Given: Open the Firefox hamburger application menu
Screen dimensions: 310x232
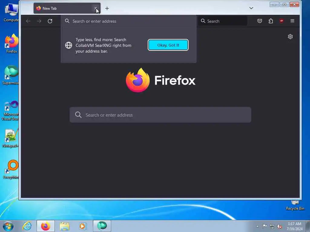Looking at the screenshot, I should [292, 21].
